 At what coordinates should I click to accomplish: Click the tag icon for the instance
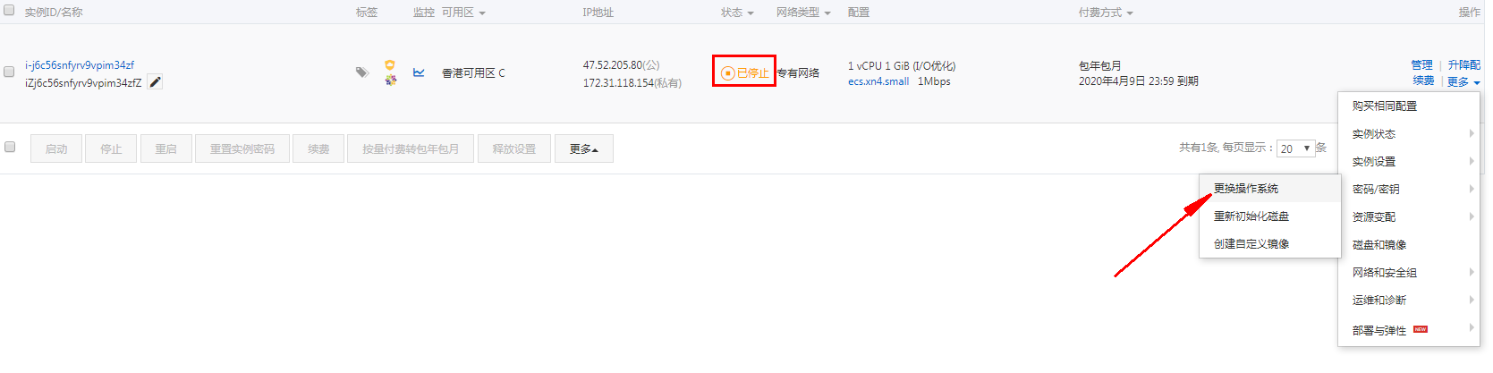pyautogui.click(x=361, y=72)
